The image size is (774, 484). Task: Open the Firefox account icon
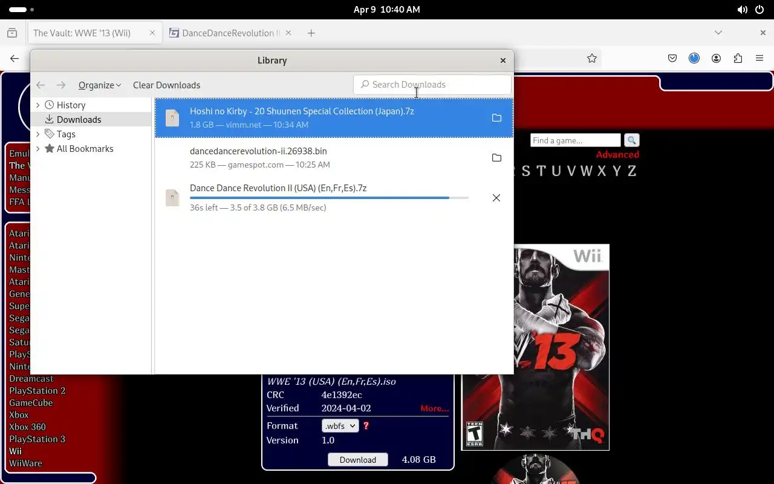coord(716,59)
